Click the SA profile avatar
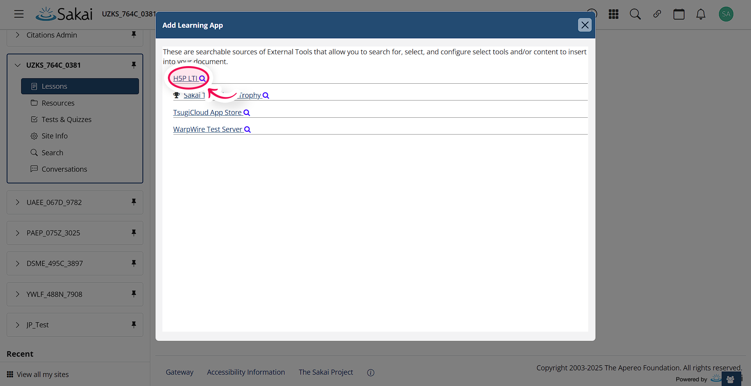 [x=726, y=14]
